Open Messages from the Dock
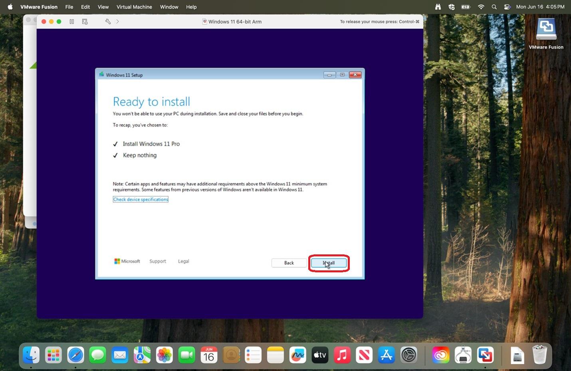 (98, 355)
